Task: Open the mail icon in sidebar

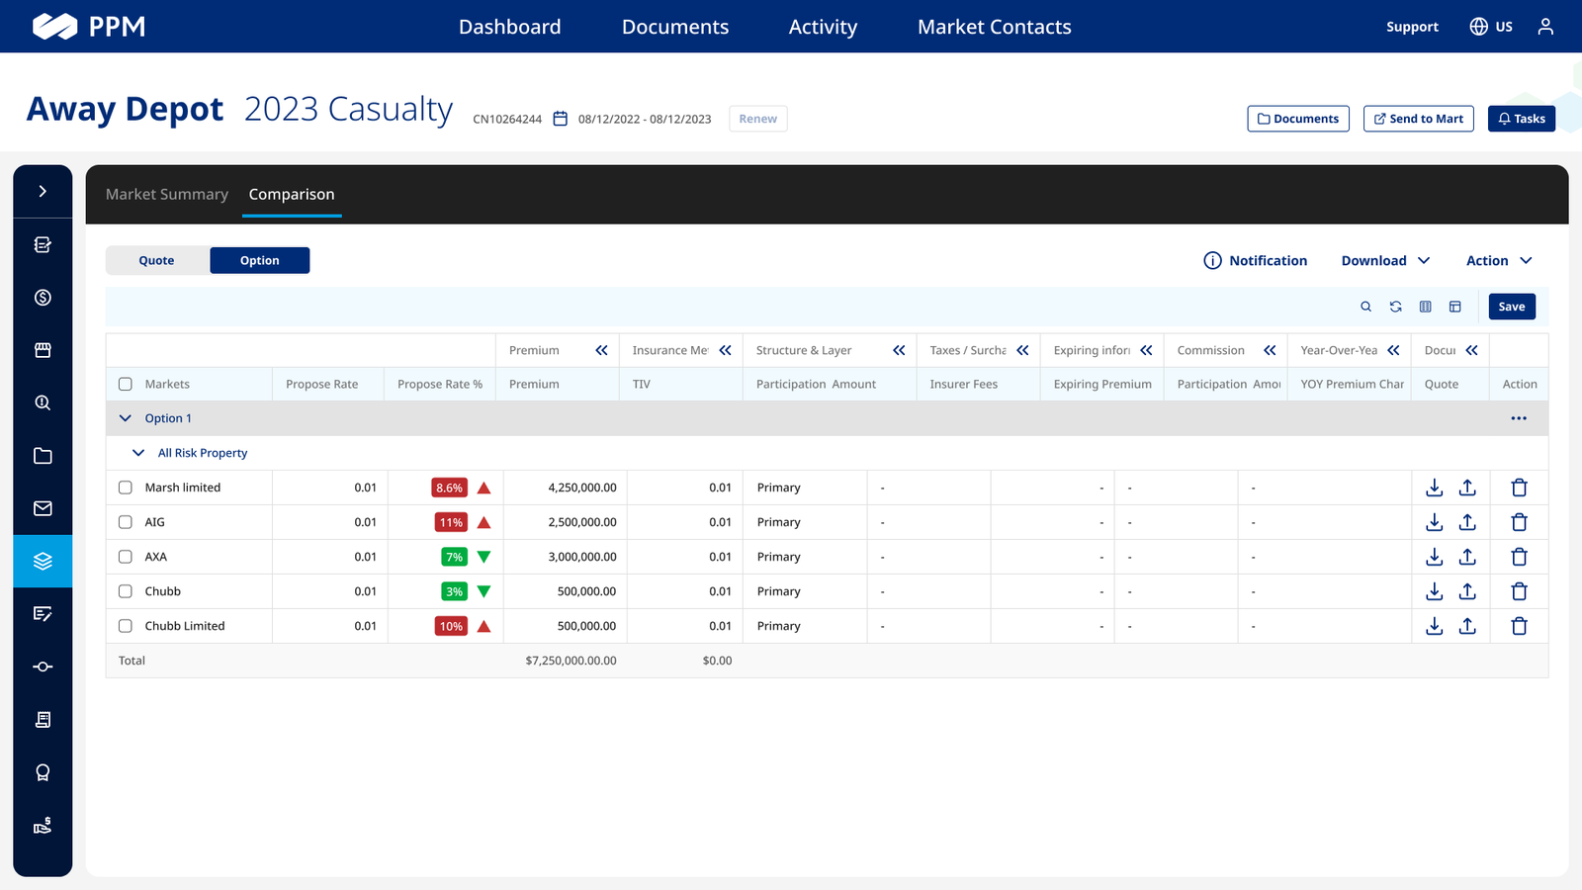Action: [43, 508]
